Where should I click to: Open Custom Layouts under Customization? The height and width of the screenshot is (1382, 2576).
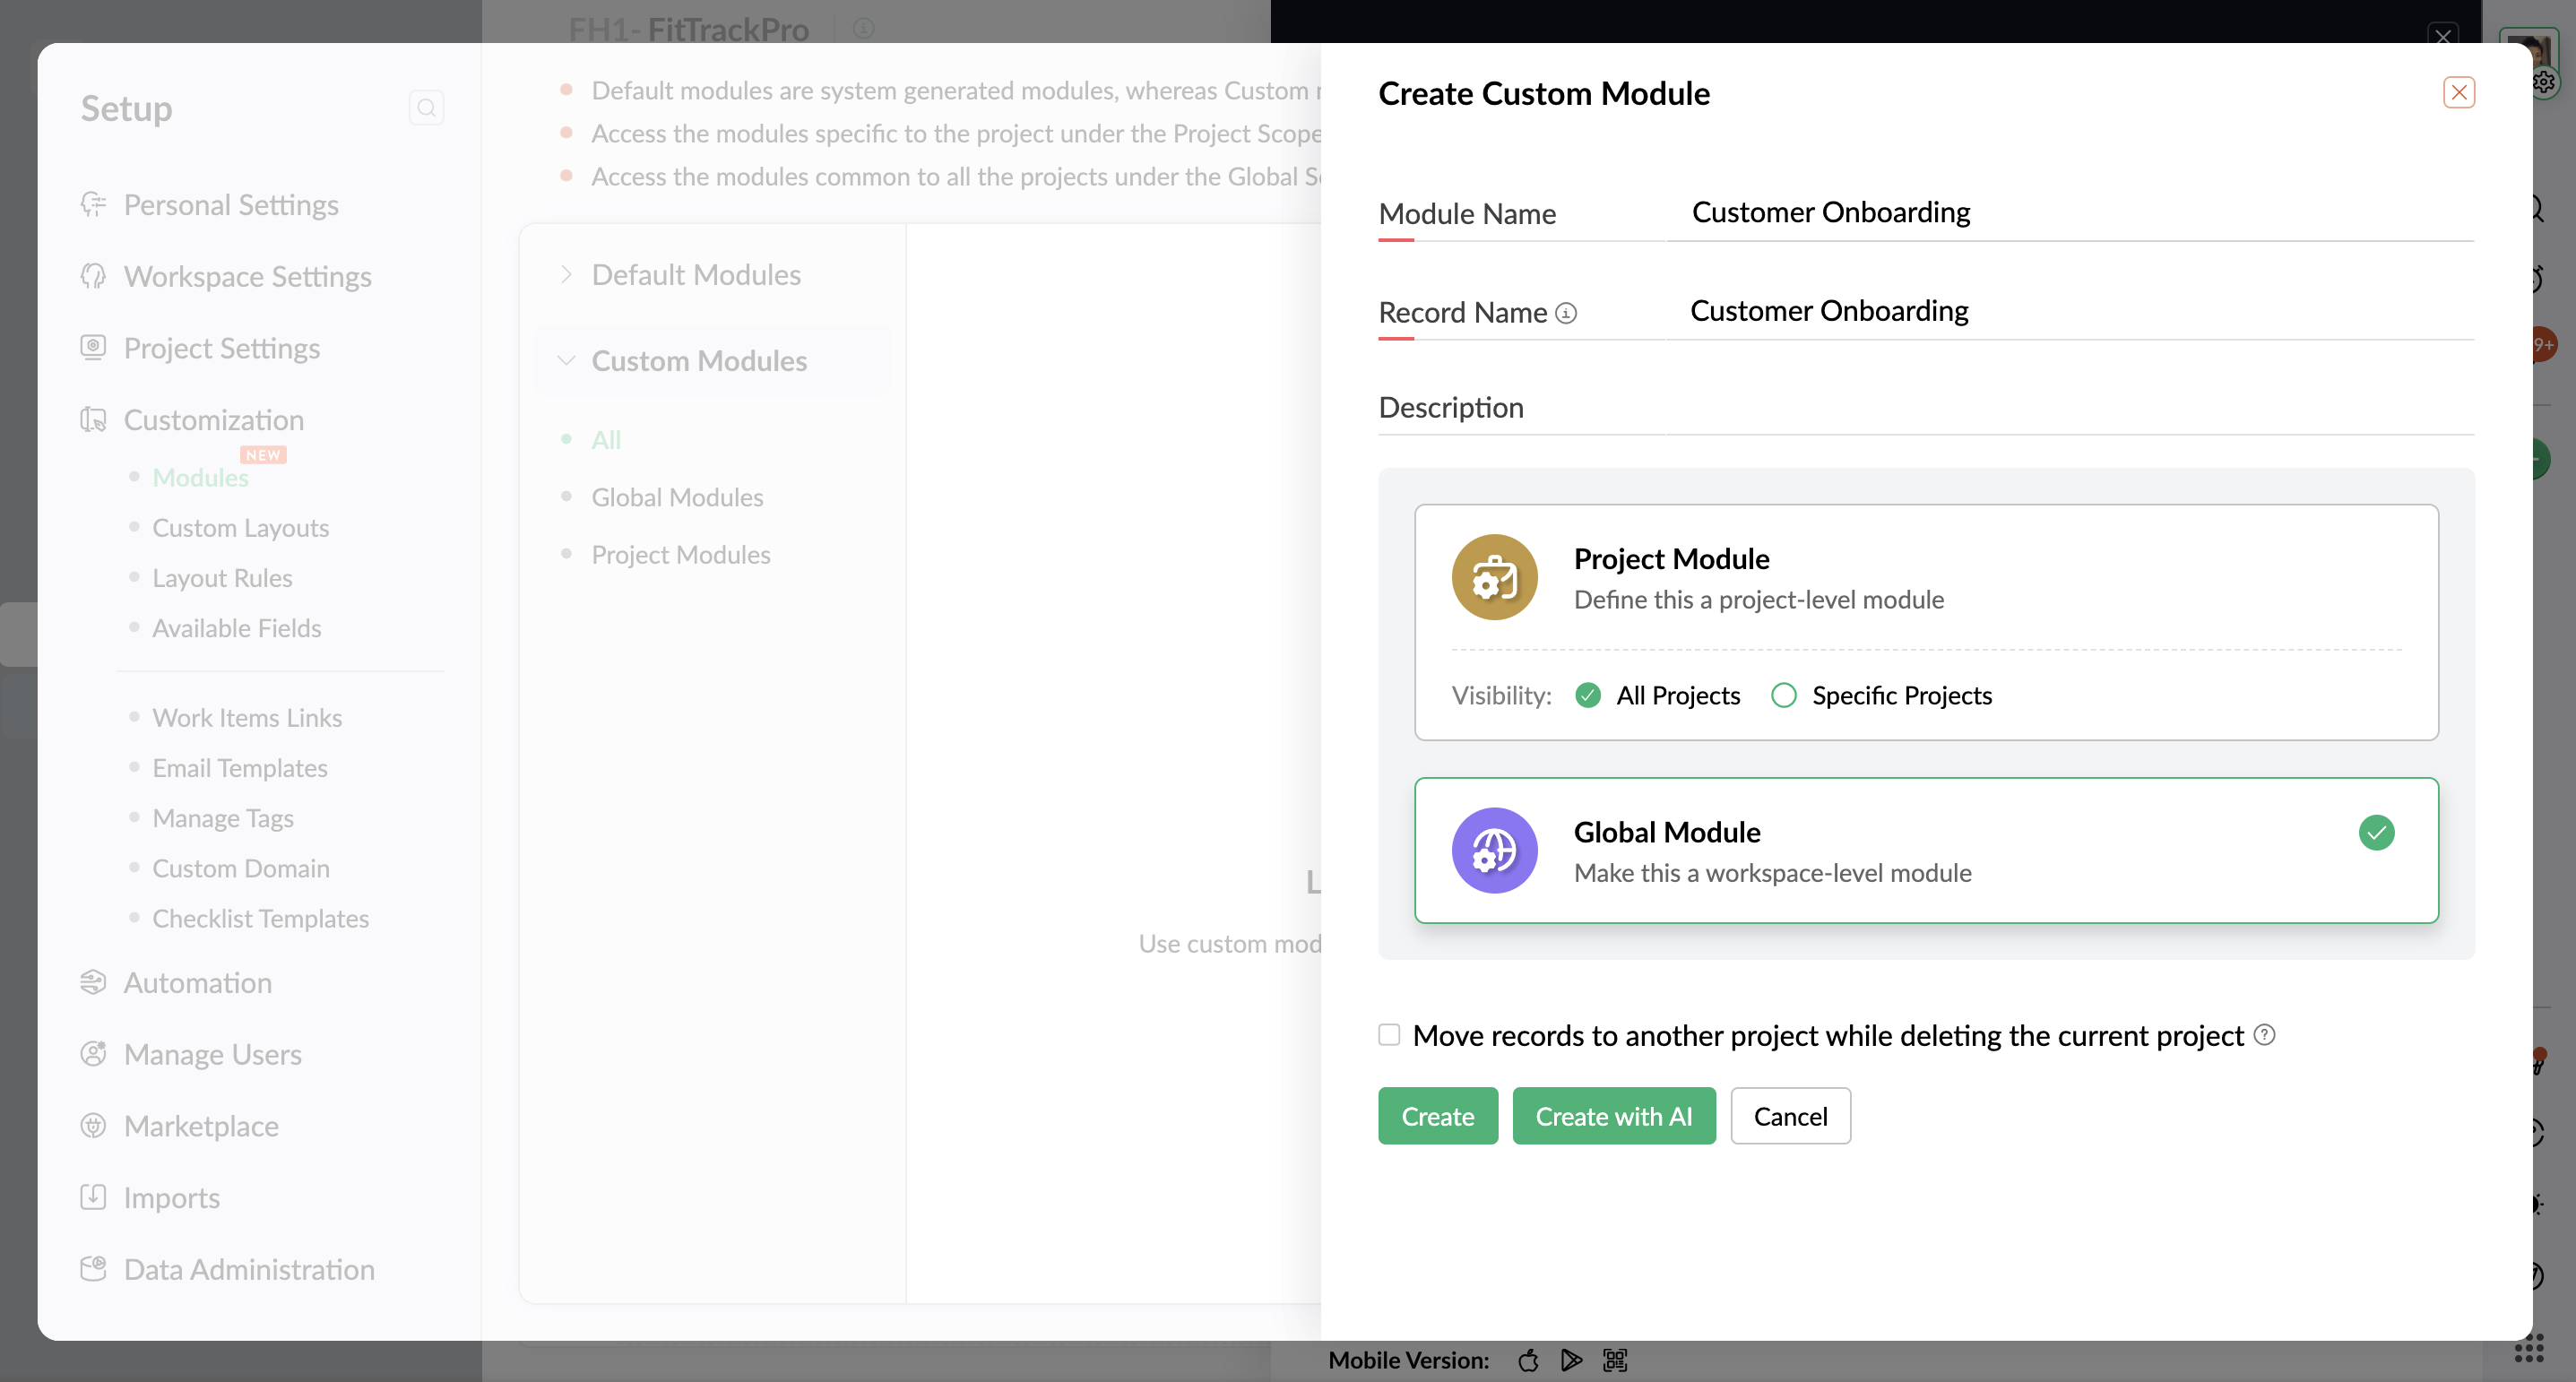tap(240, 528)
